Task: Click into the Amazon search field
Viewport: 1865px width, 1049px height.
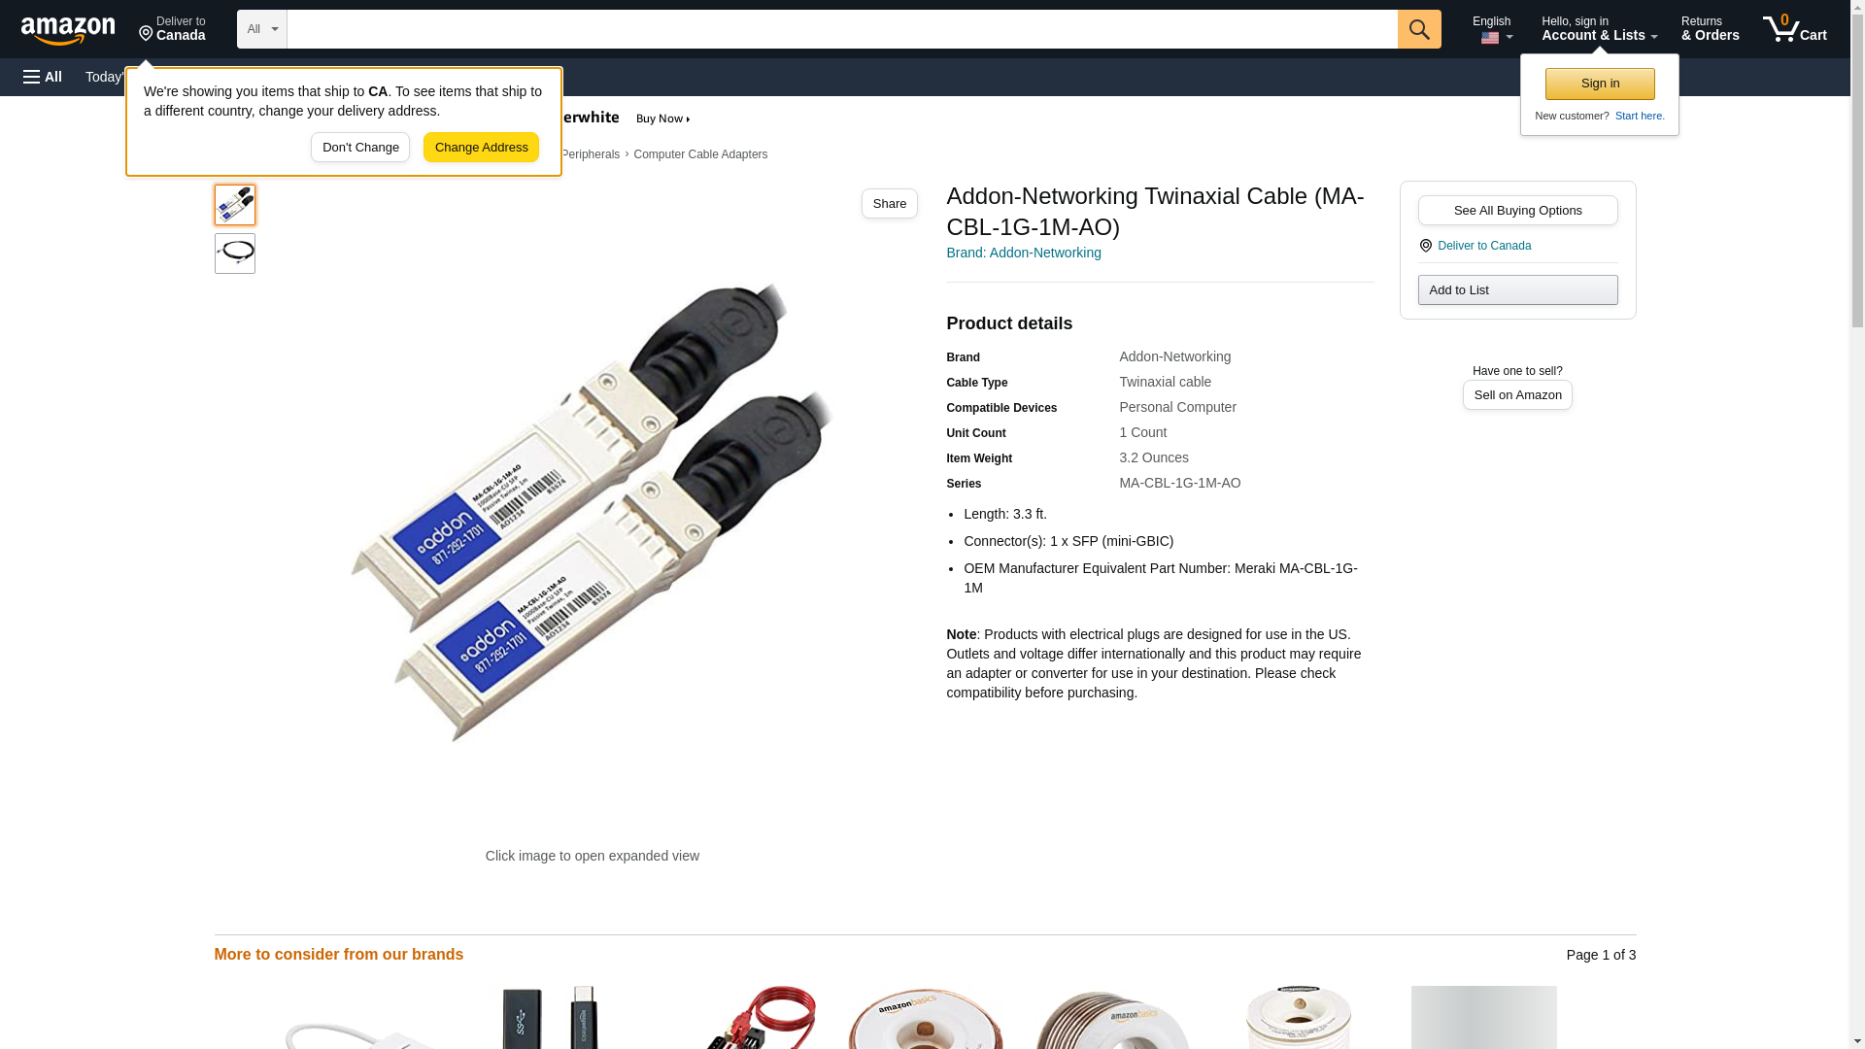Action: tap(842, 29)
